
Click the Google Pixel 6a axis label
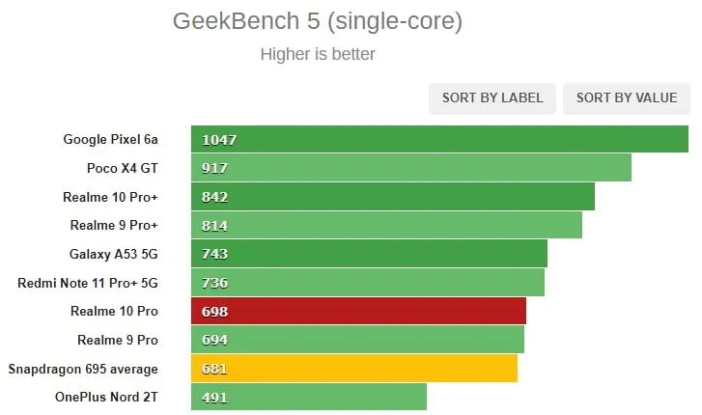point(110,139)
